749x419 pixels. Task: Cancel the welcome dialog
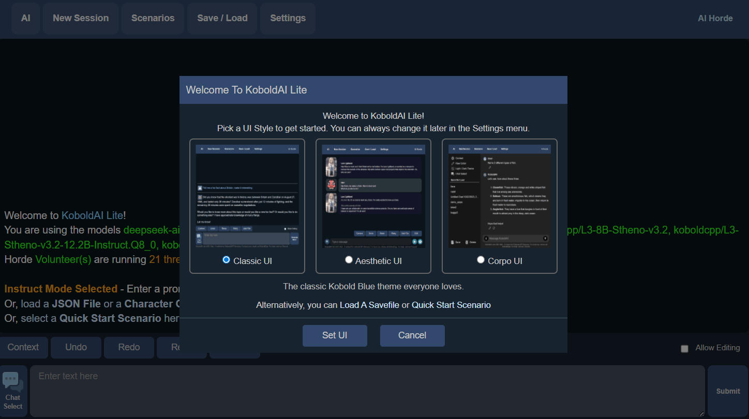pos(412,335)
